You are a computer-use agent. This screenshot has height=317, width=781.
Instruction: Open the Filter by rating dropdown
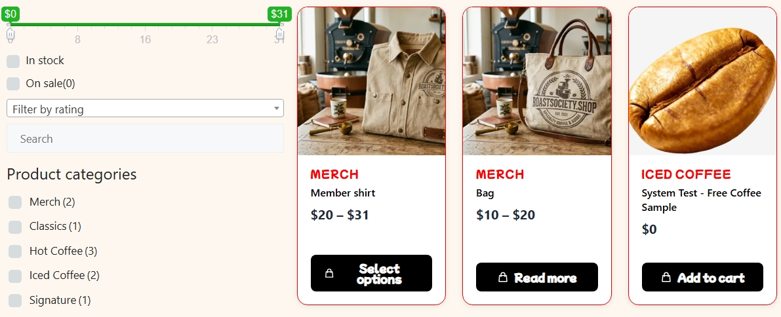click(x=145, y=109)
